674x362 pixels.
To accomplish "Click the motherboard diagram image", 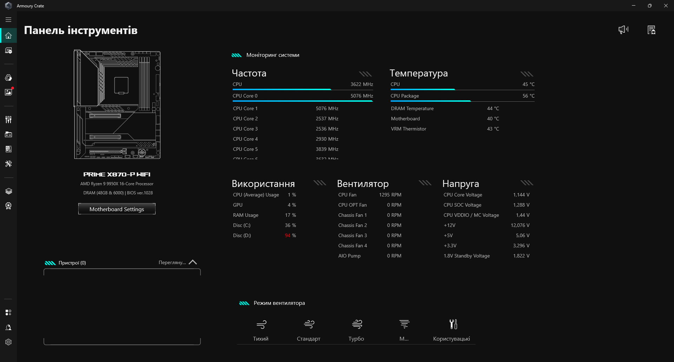I will pos(117,105).
